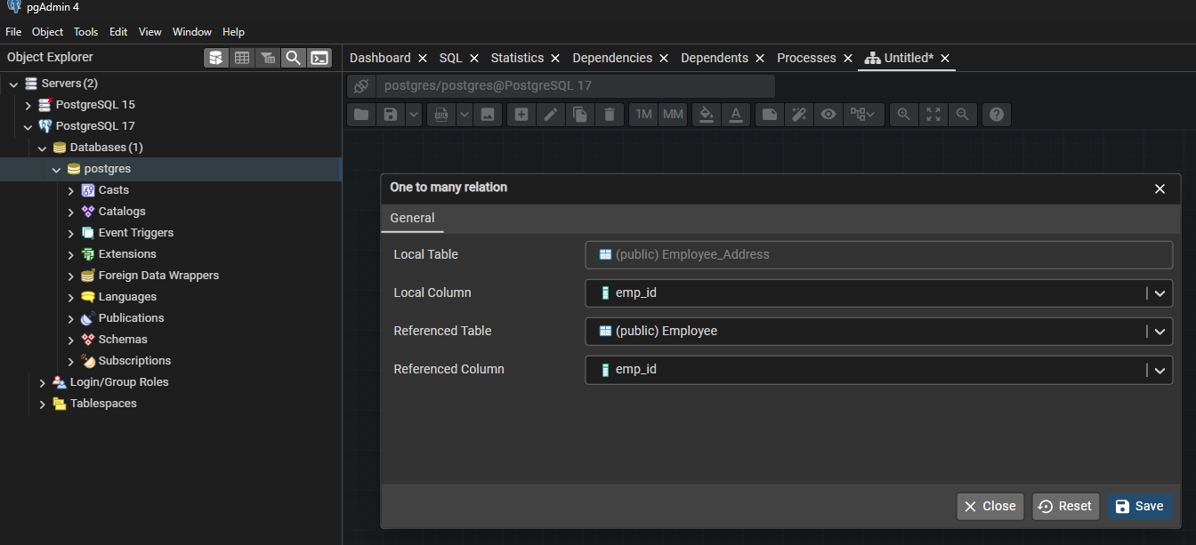
Task: Click the One-to-Many 1M link button
Action: coord(644,115)
